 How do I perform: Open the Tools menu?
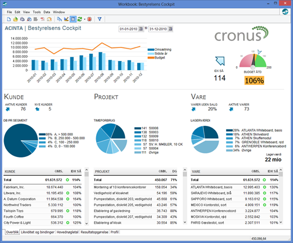pos(37,12)
